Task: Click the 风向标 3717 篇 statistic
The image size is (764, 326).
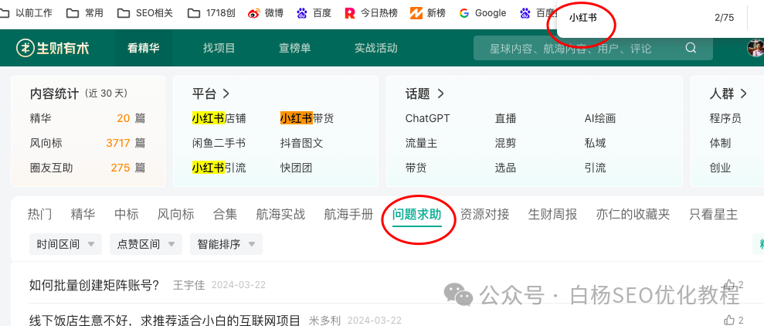Action: pyautogui.click(x=88, y=143)
